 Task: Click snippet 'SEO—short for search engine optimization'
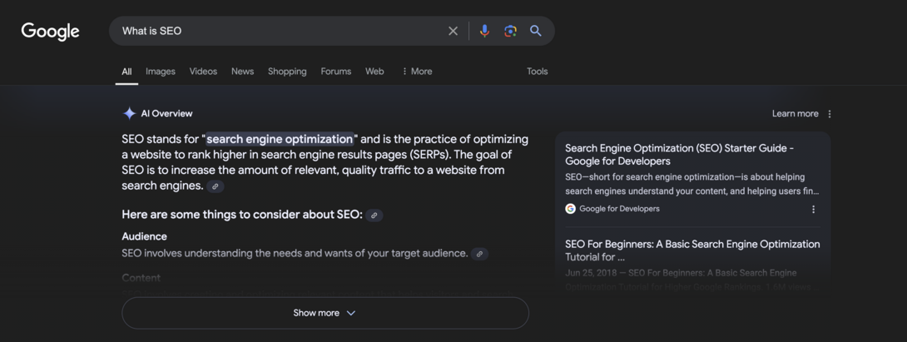click(x=692, y=184)
